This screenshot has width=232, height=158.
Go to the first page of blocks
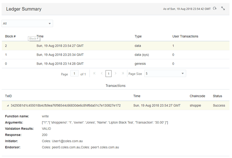click(94, 74)
